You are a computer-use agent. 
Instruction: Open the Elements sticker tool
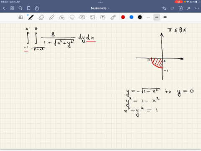(82, 17)
